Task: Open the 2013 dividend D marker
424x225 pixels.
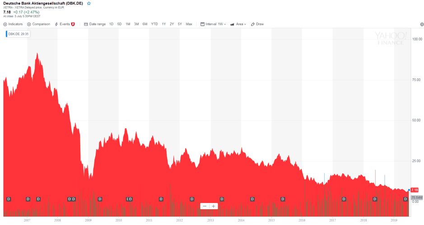Action: [222, 199]
